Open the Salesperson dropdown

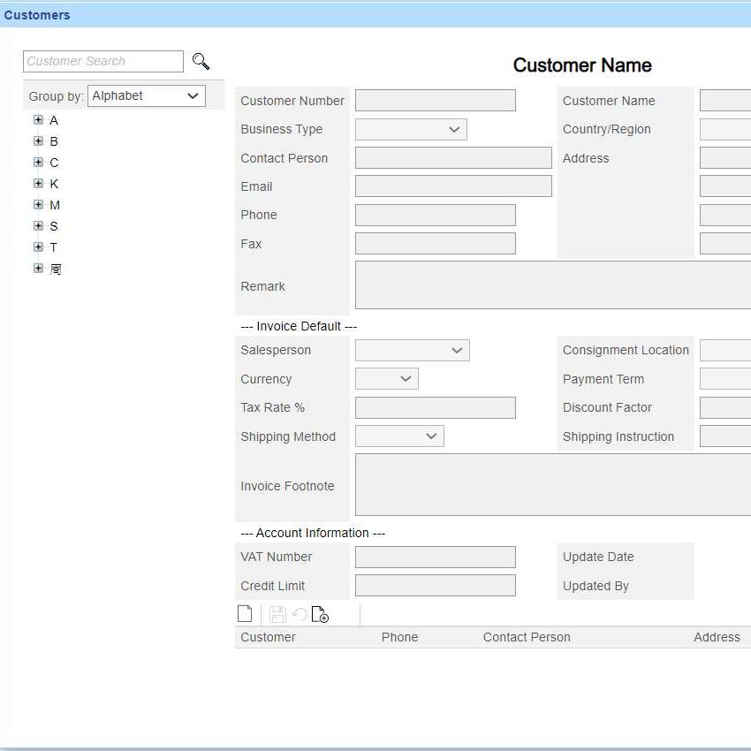pyautogui.click(x=413, y=350)
